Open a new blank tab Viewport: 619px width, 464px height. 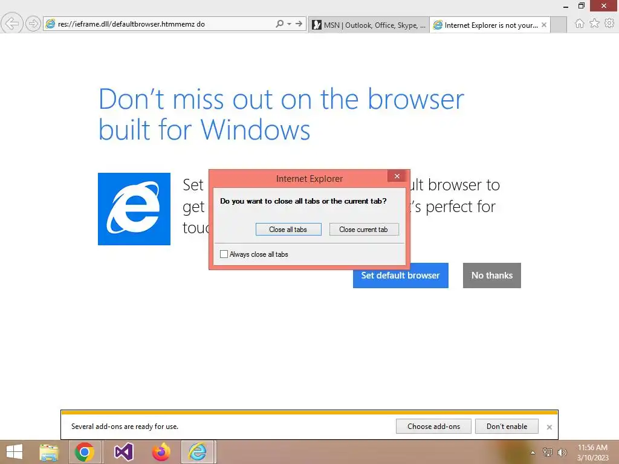coord(559,25)
